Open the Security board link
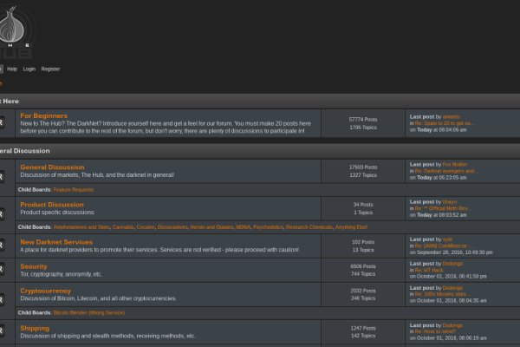520x347 pixels. (x=34, y=266)
